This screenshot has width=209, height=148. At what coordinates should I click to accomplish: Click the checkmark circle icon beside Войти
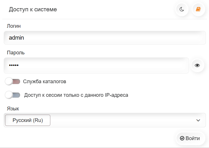click(182, 138)
